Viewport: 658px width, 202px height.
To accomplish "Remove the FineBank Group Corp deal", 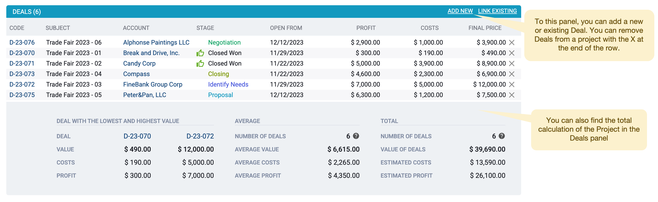I will click(x=511, y=84).
